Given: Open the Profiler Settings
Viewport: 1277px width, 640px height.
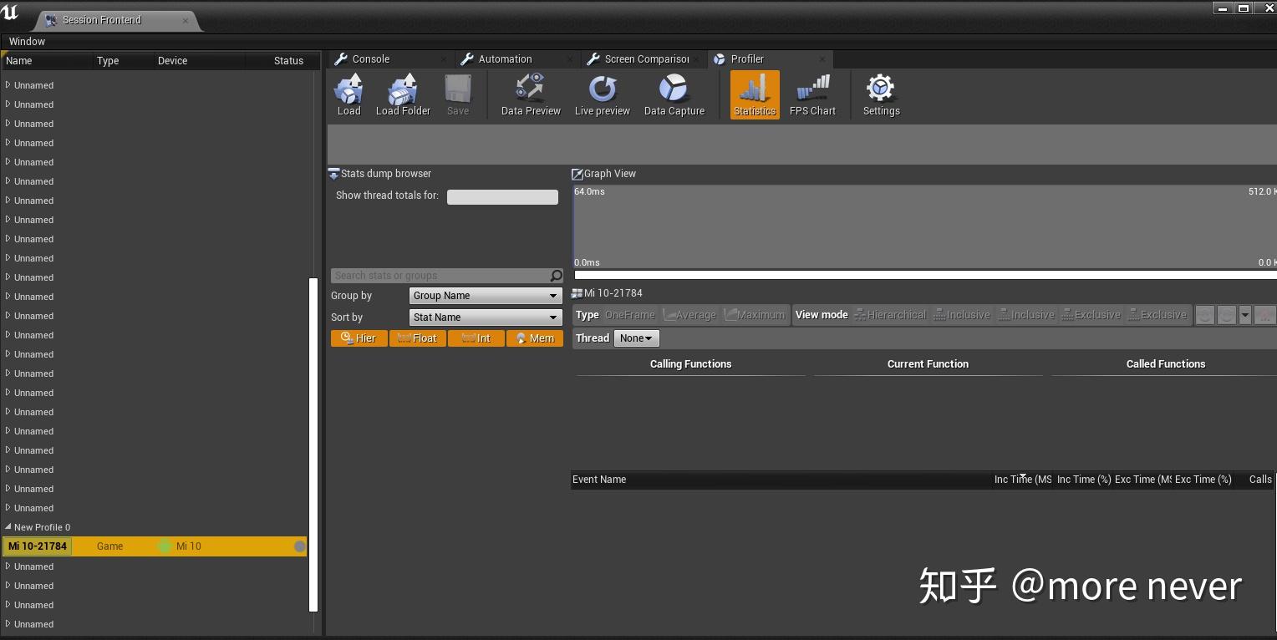Looking at the screenshot, I should [880, 94].
